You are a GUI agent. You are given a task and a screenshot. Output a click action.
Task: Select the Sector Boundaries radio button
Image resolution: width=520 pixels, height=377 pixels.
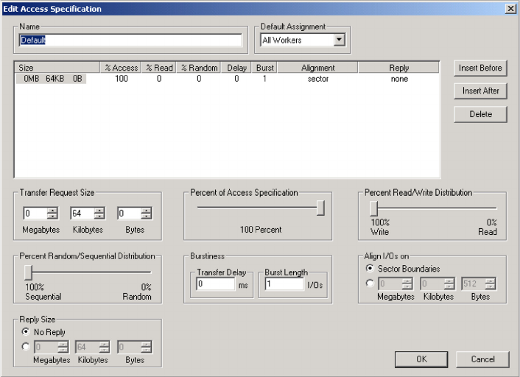pos(370,269)
